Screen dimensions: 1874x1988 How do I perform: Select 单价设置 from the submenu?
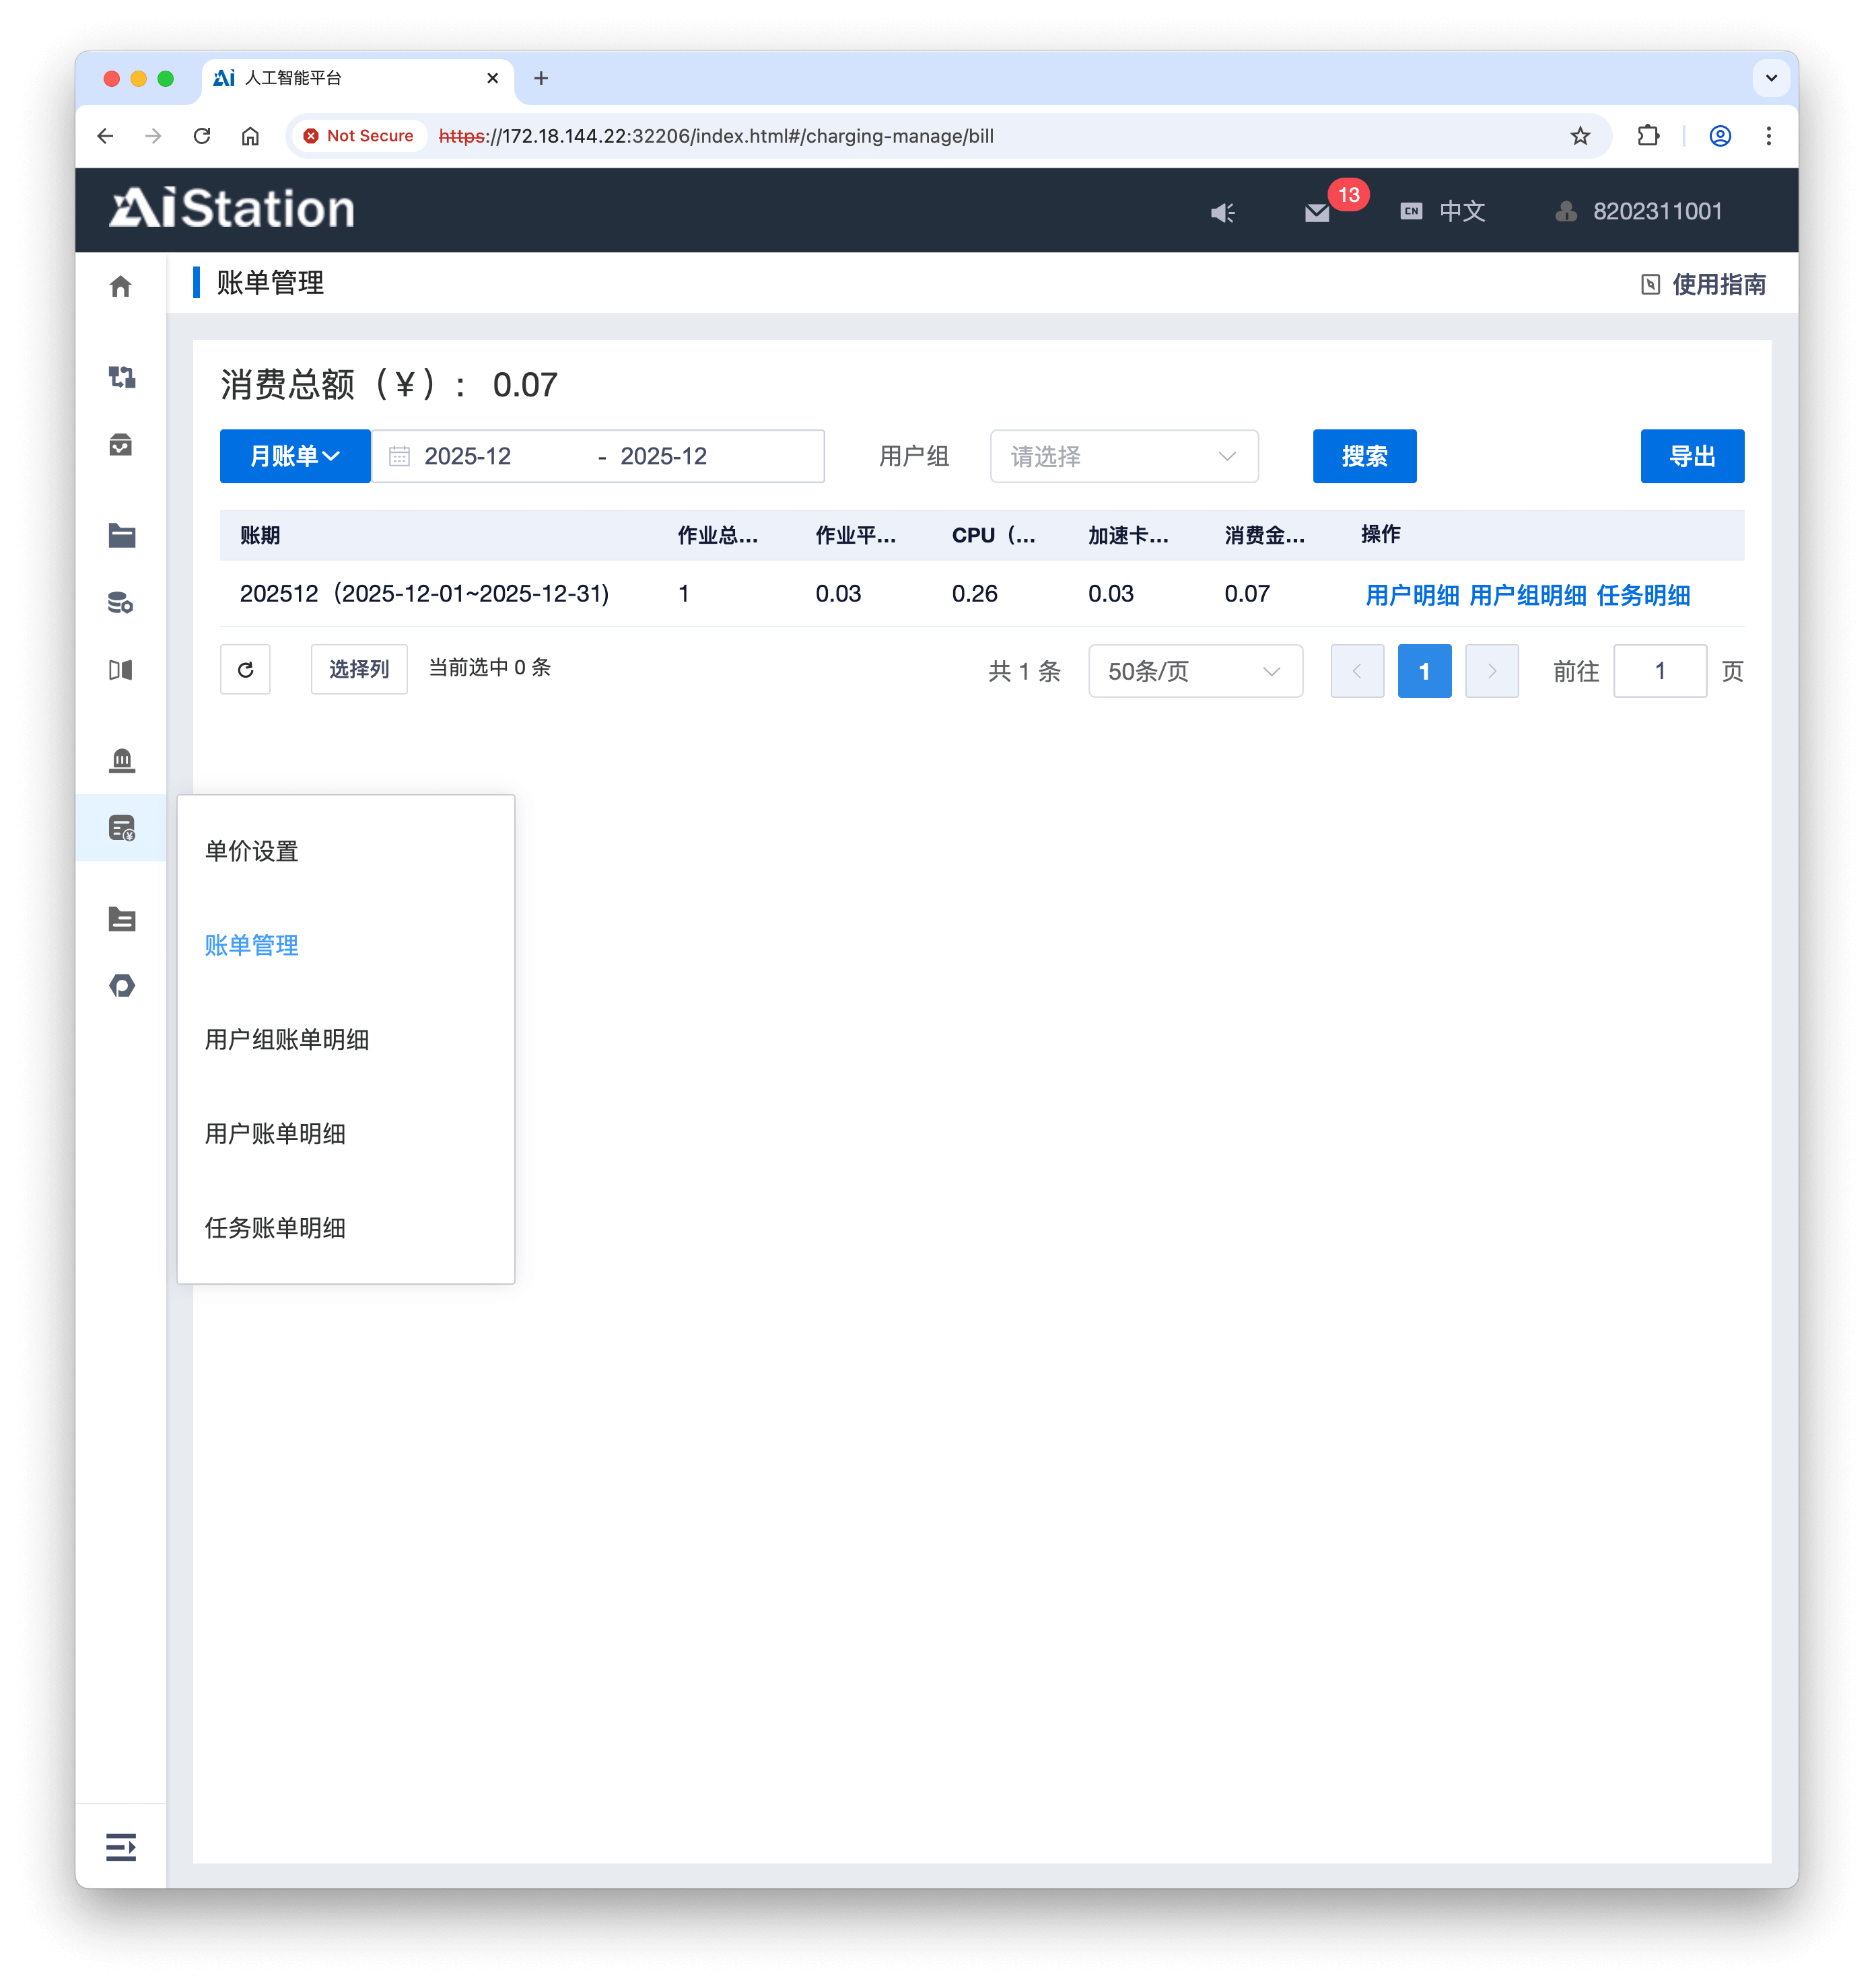pos(252,851)
